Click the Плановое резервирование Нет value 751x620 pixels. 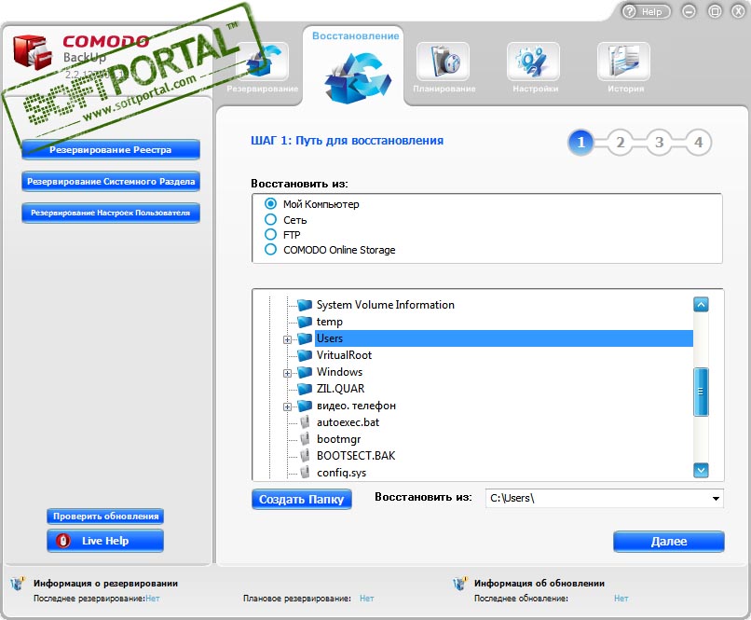point(366,599)
